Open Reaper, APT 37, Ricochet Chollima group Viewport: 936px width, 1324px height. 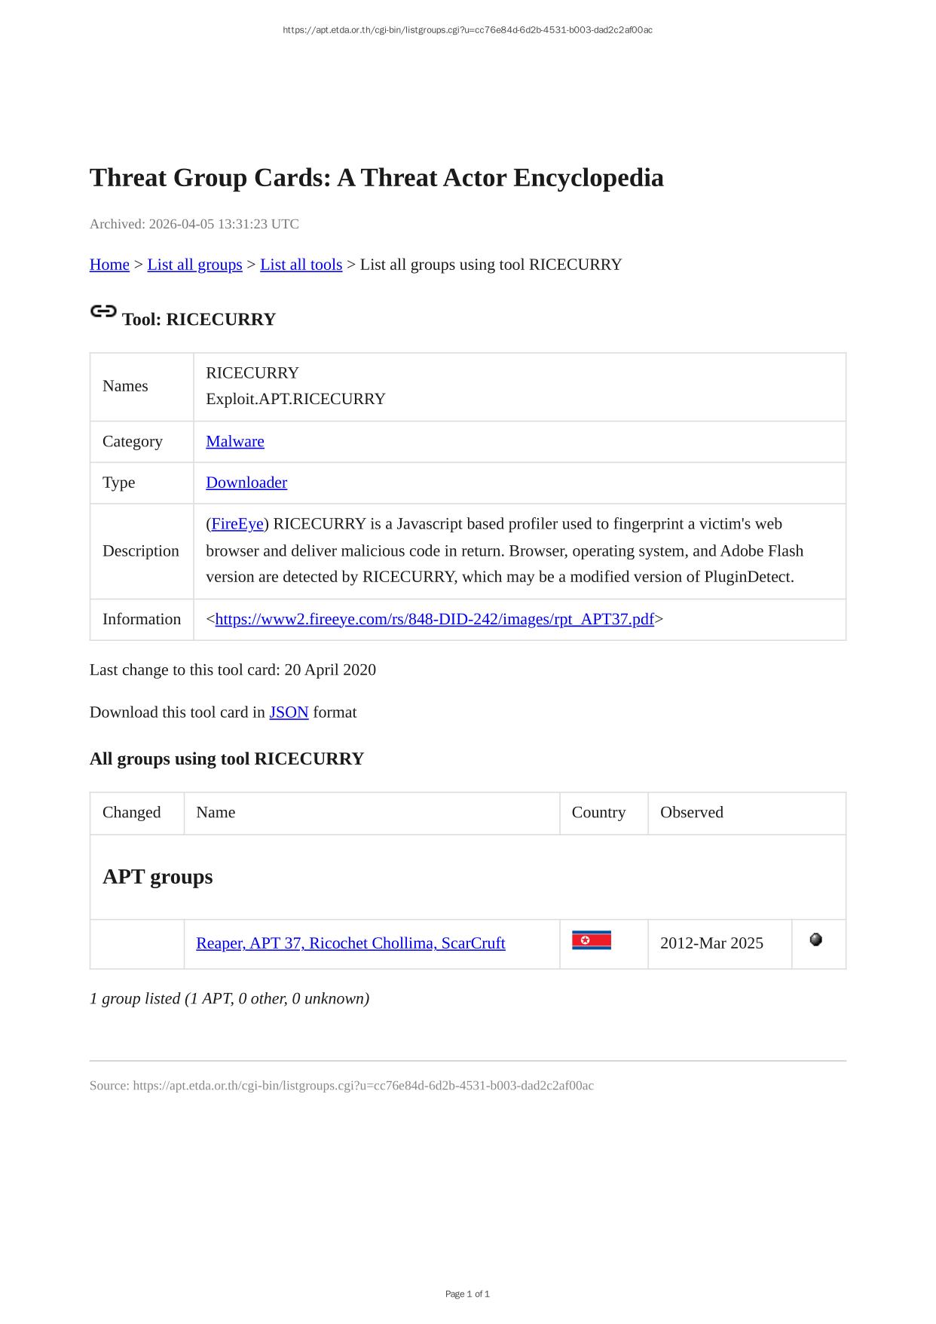pos(350,943)
